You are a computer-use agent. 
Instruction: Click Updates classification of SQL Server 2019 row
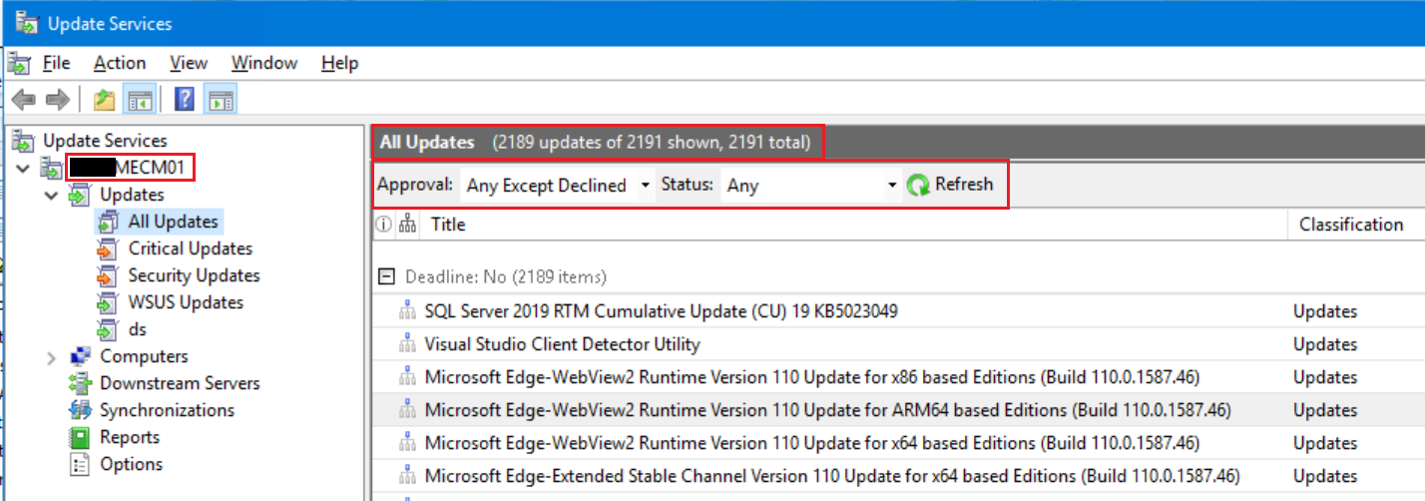[1325, 311]
